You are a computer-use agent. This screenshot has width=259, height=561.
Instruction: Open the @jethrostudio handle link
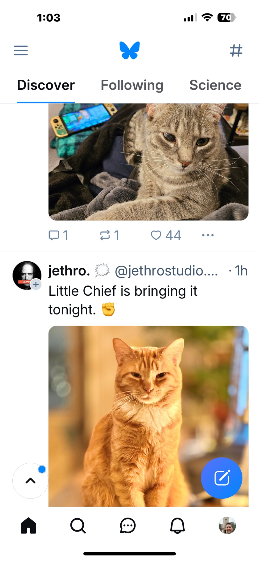pyautogui.click(x=166, y=271)
